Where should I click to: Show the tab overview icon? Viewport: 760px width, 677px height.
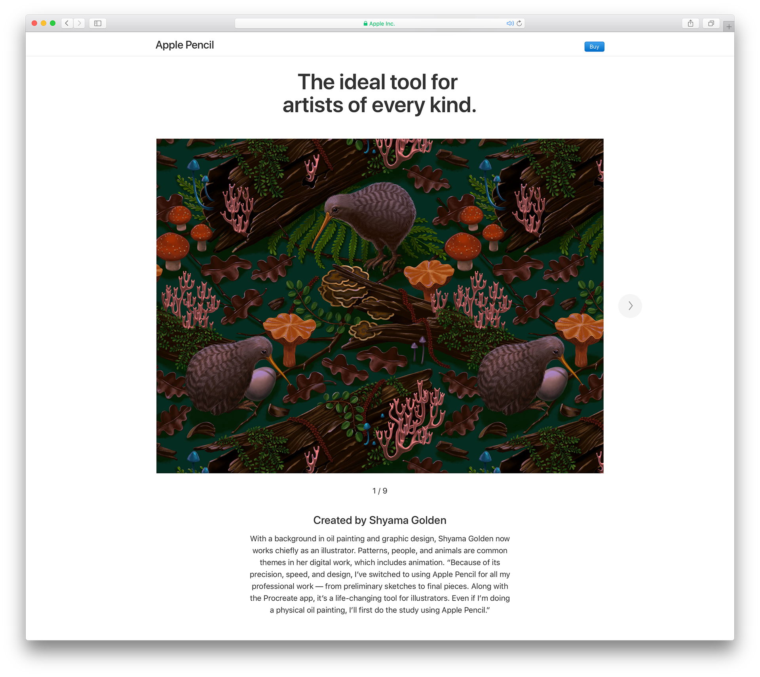711,23
